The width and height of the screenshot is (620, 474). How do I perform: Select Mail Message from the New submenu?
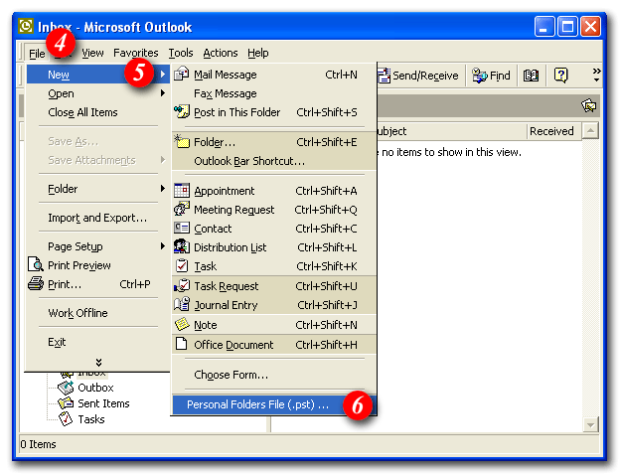click(225, 75)
